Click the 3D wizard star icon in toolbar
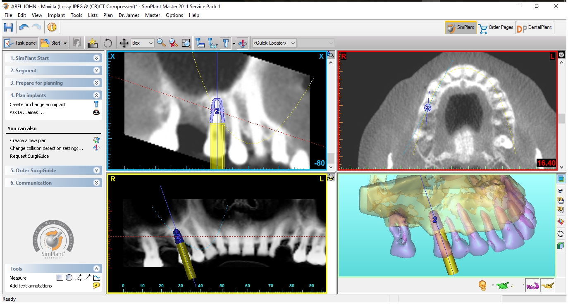Image resolution: width=568 pixels, height=304 pixels. (93, 43)
